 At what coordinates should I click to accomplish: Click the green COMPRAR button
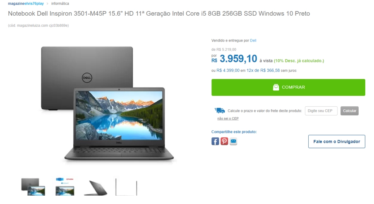[x=288, y=87]
